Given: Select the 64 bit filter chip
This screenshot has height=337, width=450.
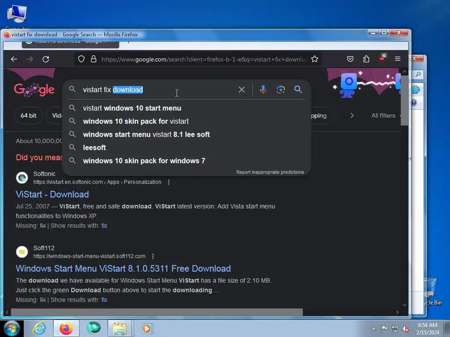Looking at the screenshot, I should click(29, 115).
